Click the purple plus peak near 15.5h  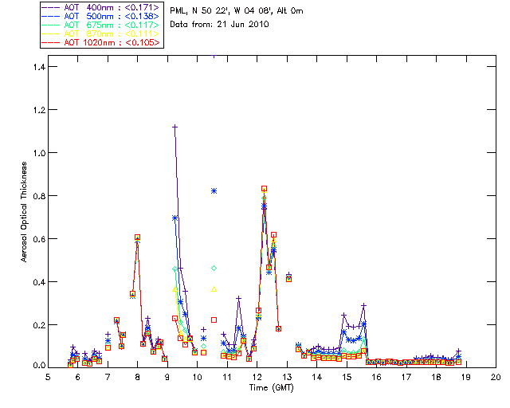coord(364,305)
